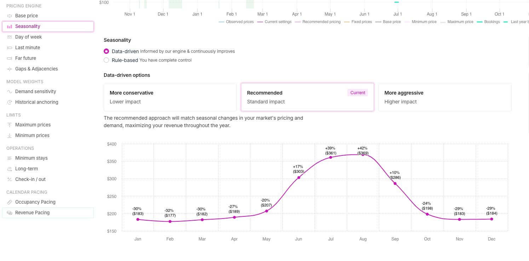Screen dimensions: 529x261
Task: Click the Far future sidebar icon
Action: tap(10, 58)
